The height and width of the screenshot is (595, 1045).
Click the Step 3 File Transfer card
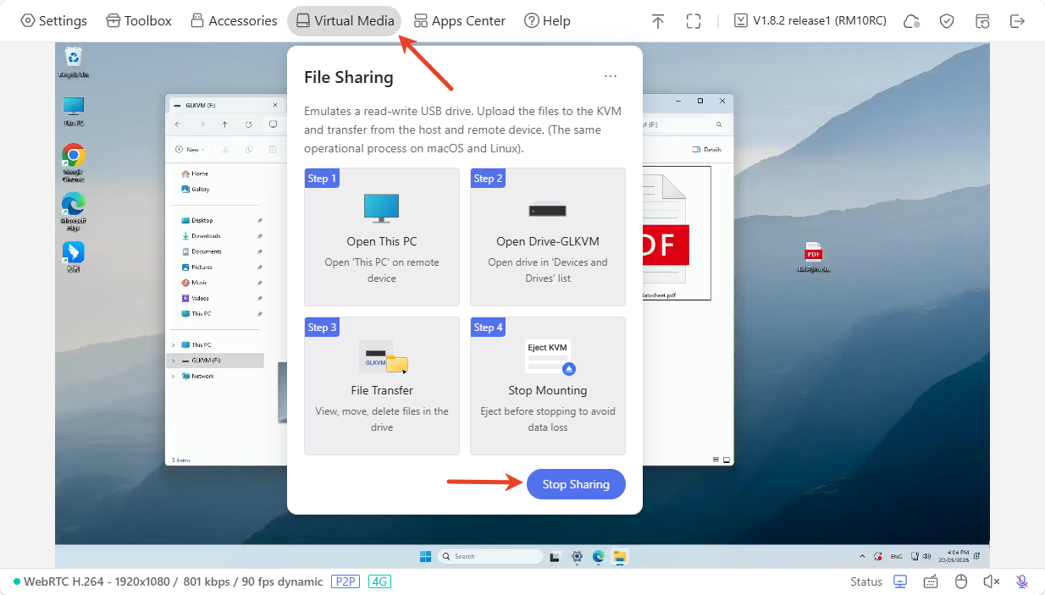(382, 386)
